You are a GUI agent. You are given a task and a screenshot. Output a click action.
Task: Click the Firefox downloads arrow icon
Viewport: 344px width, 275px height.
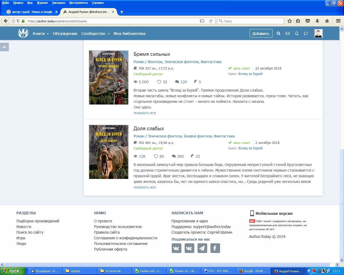317,21
